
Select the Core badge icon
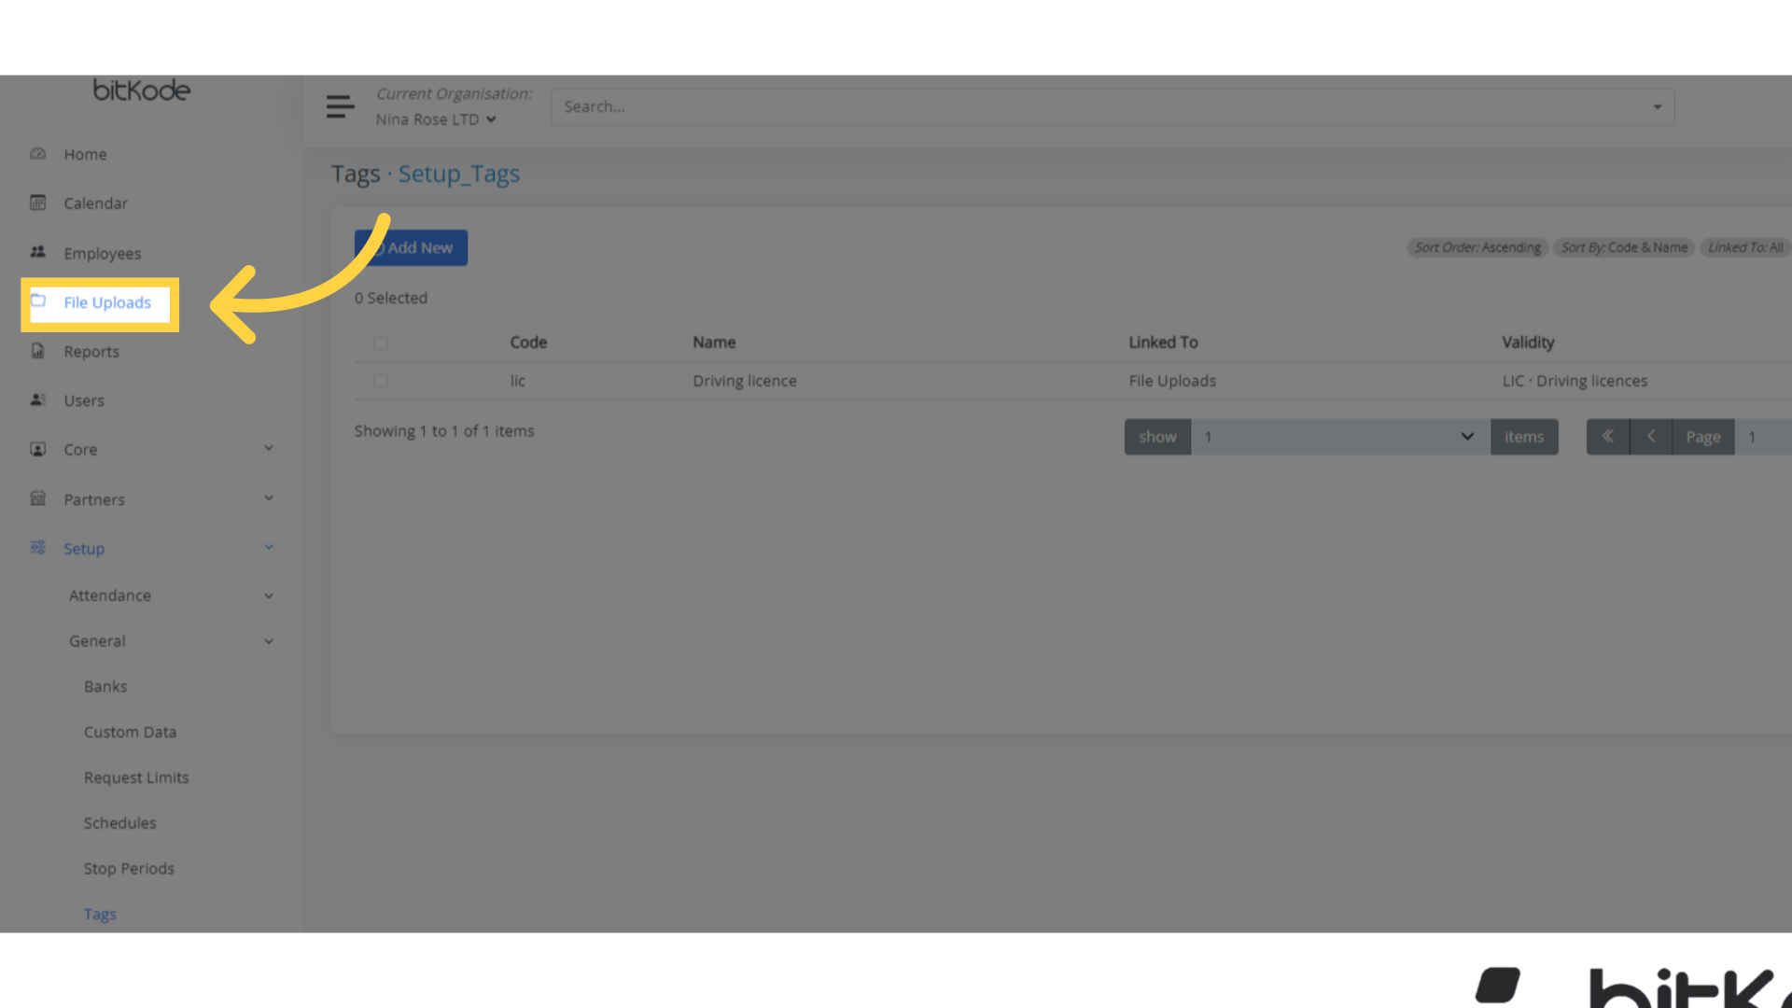[x=37, y=449]
